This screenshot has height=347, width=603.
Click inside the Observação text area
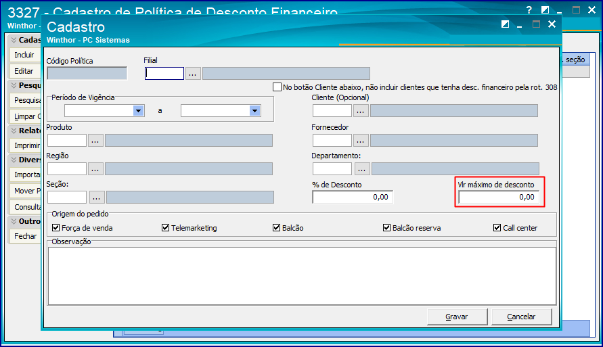[302, 276]
